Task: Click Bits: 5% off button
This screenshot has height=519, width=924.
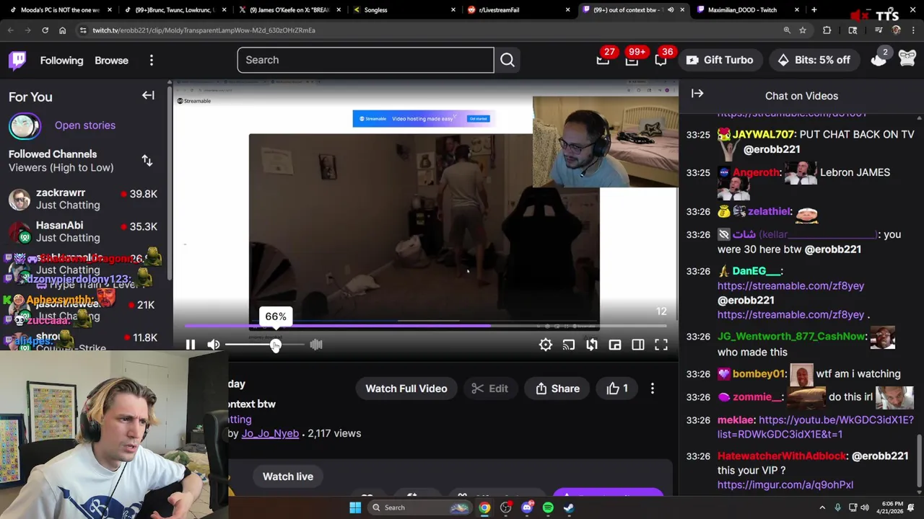Action: tap(814, 60)
